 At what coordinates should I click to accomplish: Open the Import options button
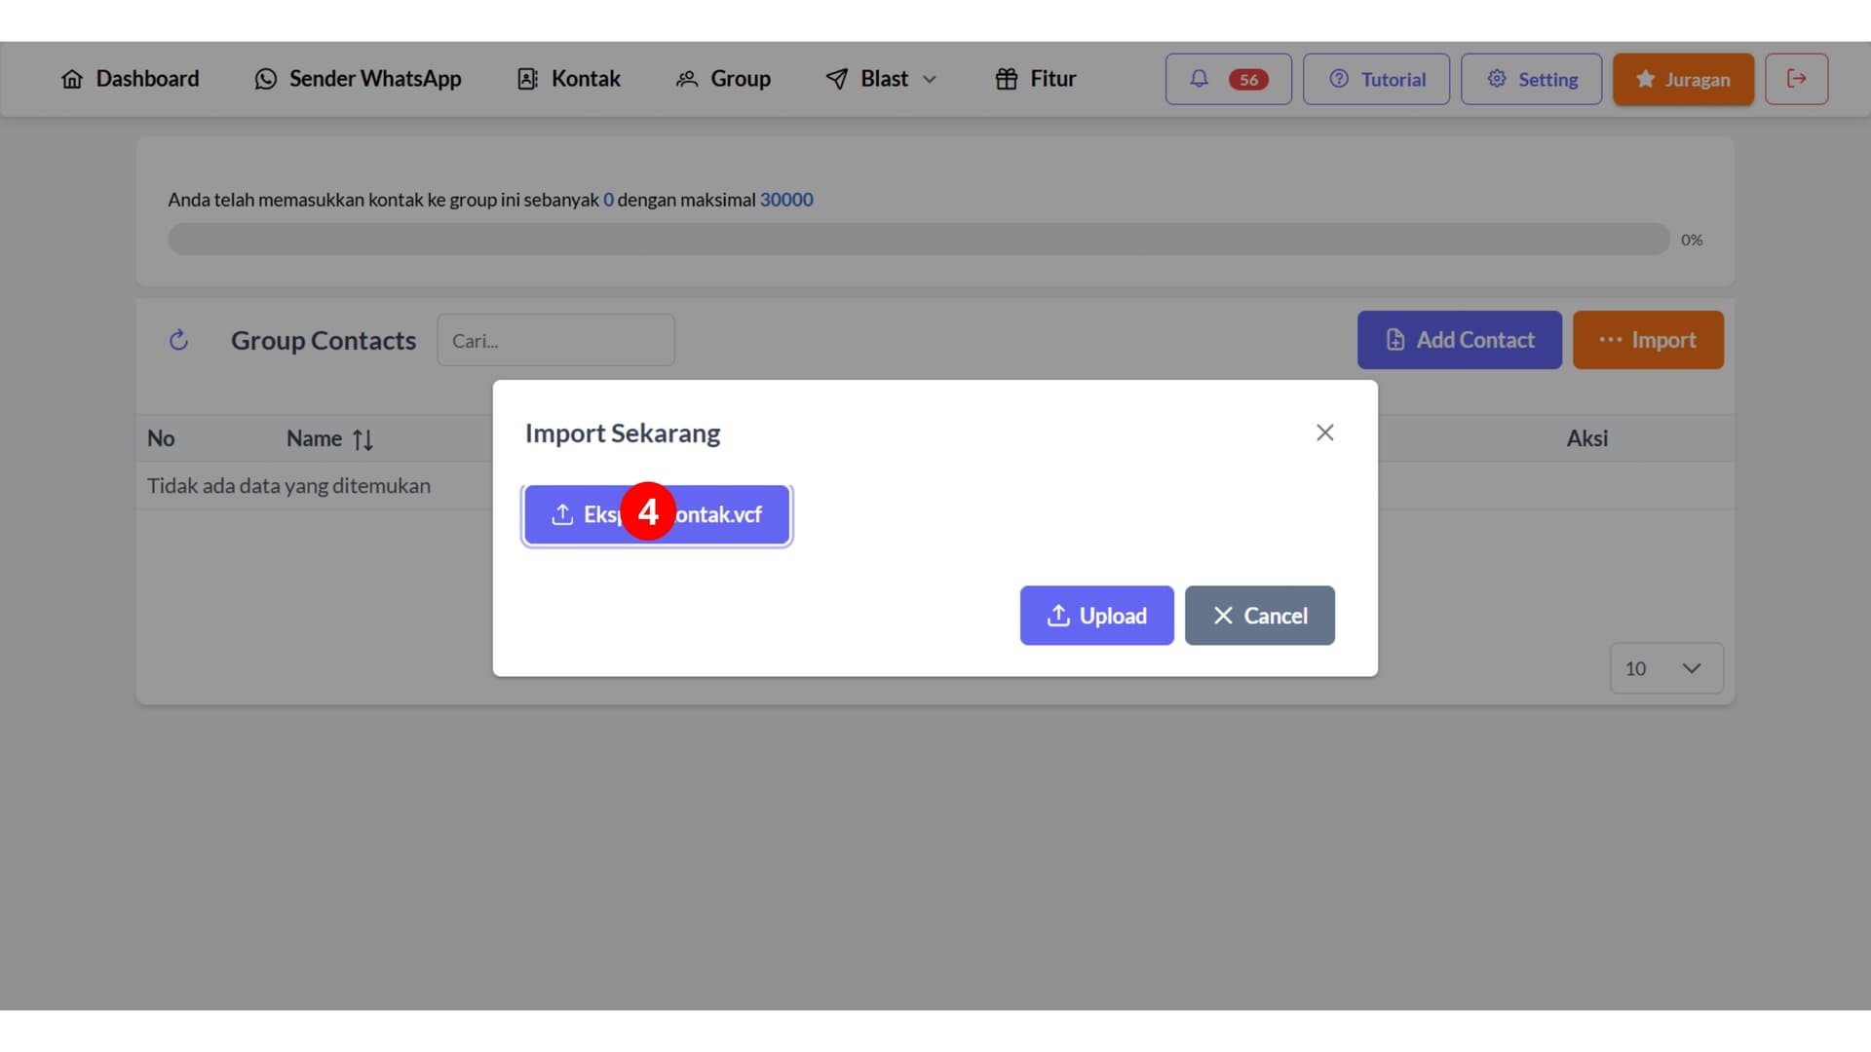tap(1648, 340)
